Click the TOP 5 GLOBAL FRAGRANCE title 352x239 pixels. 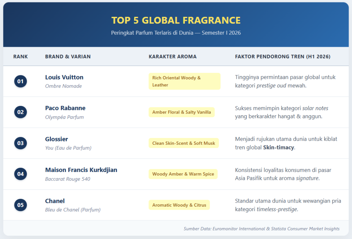(176, 20)
